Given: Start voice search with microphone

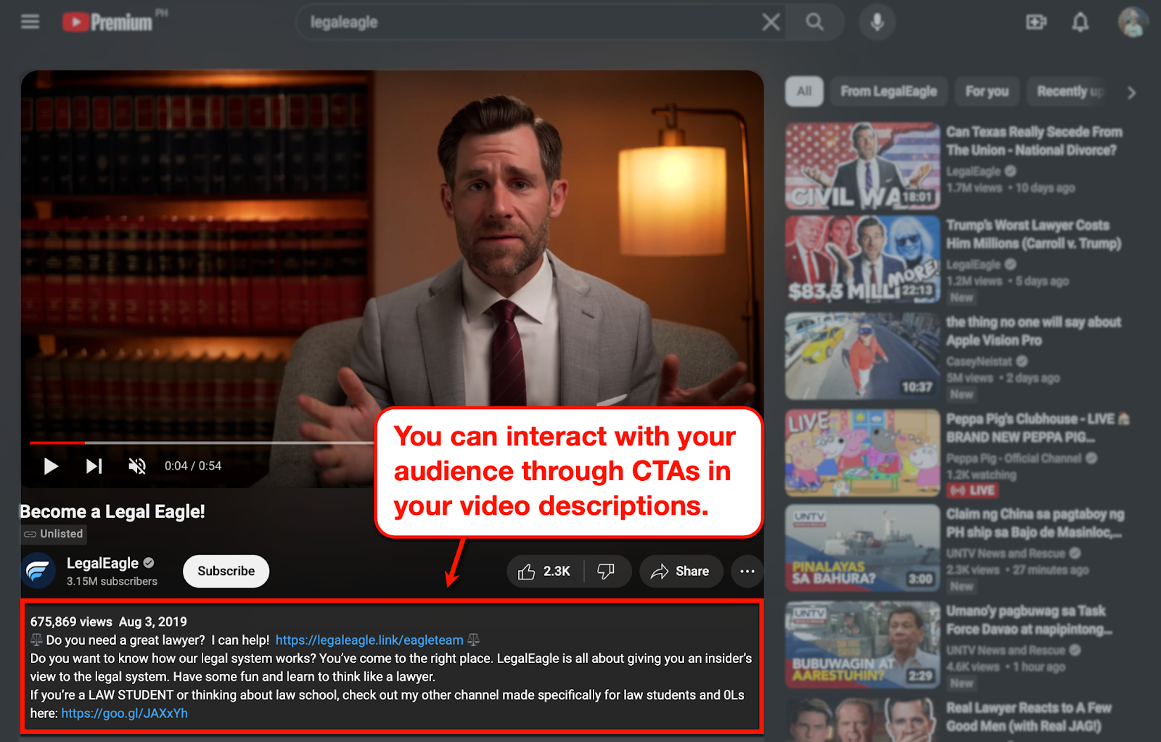Looking at the screenshot, I should (877, 22).
